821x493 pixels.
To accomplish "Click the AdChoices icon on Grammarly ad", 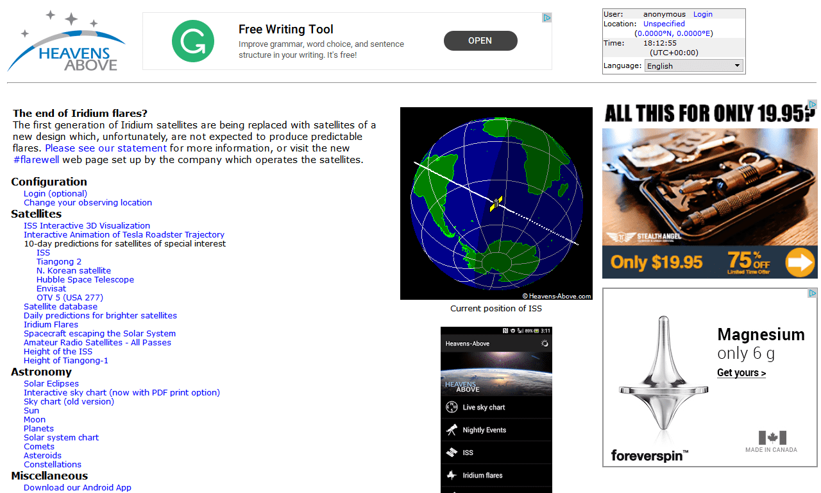I will pos(547,18).
